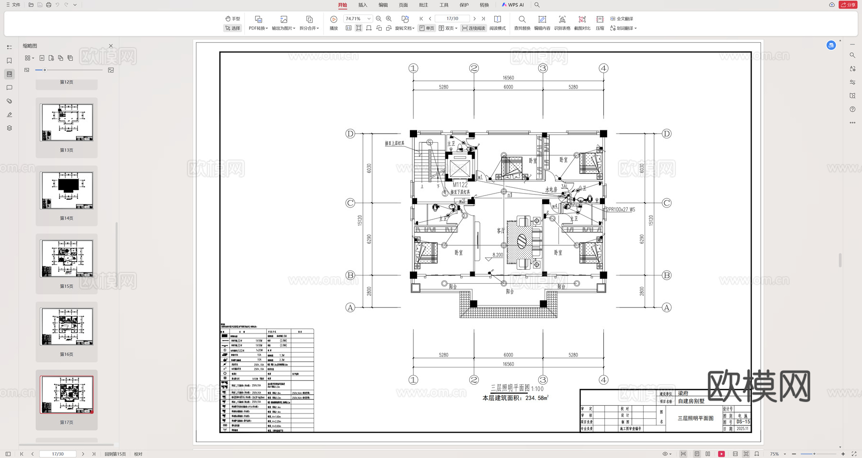Toggle 连续阅读 continuous reading
The image size is (862, 458).
point(474,28)
